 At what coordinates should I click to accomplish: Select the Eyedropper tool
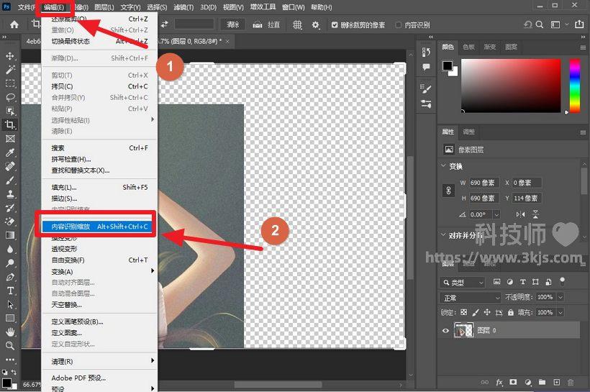tap(10, 152)
